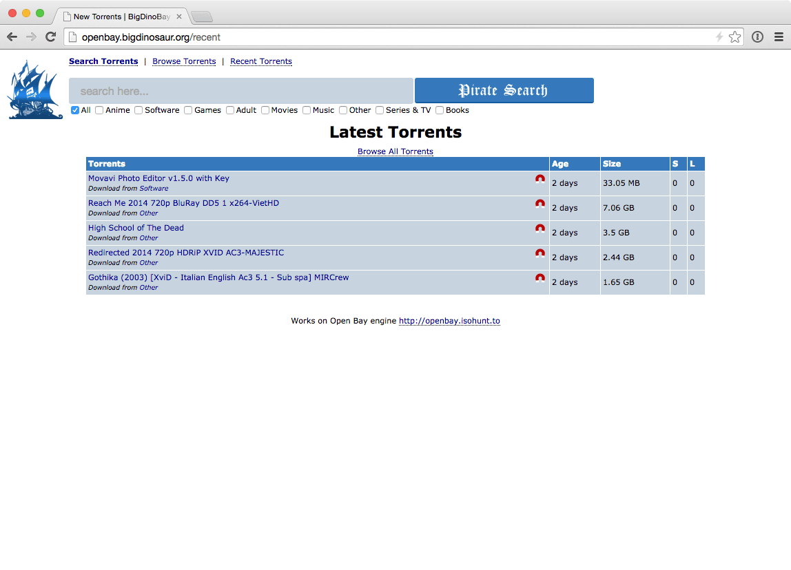The width and height of the screenshot is (791, 570).
Task: Open the Browse Torrents navigation link
Action: tap(184, 61)
